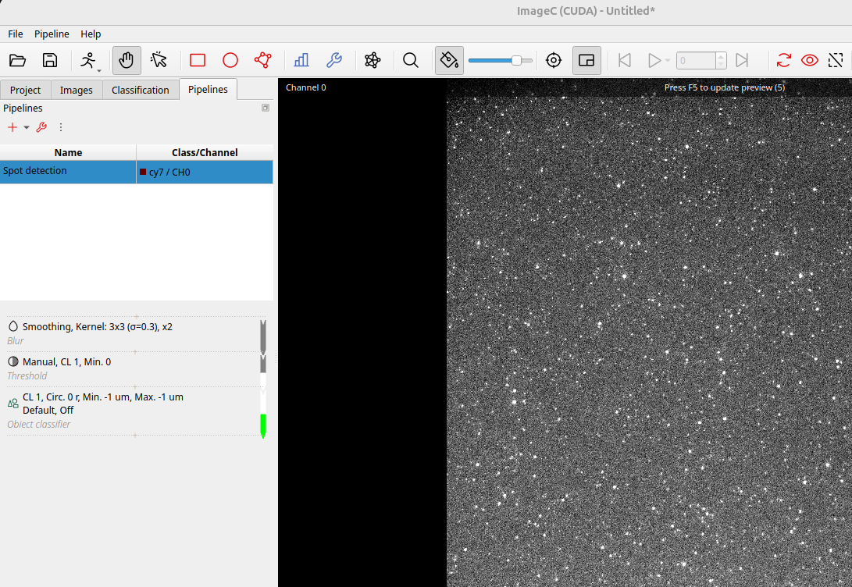This screenshot has width=852, height=587.
Task: Toggle the red eye visibility icon
Action: 810,60
